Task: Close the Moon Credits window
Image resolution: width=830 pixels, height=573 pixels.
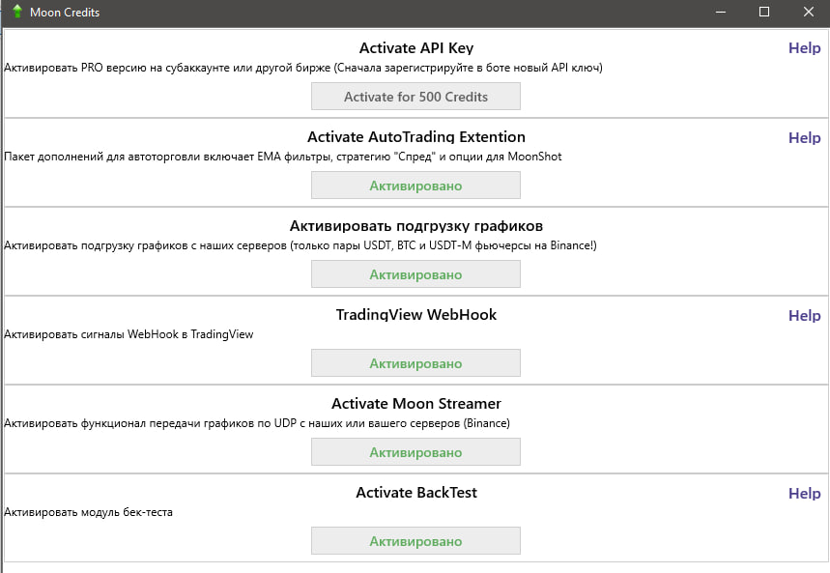Action: tap(808, 13)
